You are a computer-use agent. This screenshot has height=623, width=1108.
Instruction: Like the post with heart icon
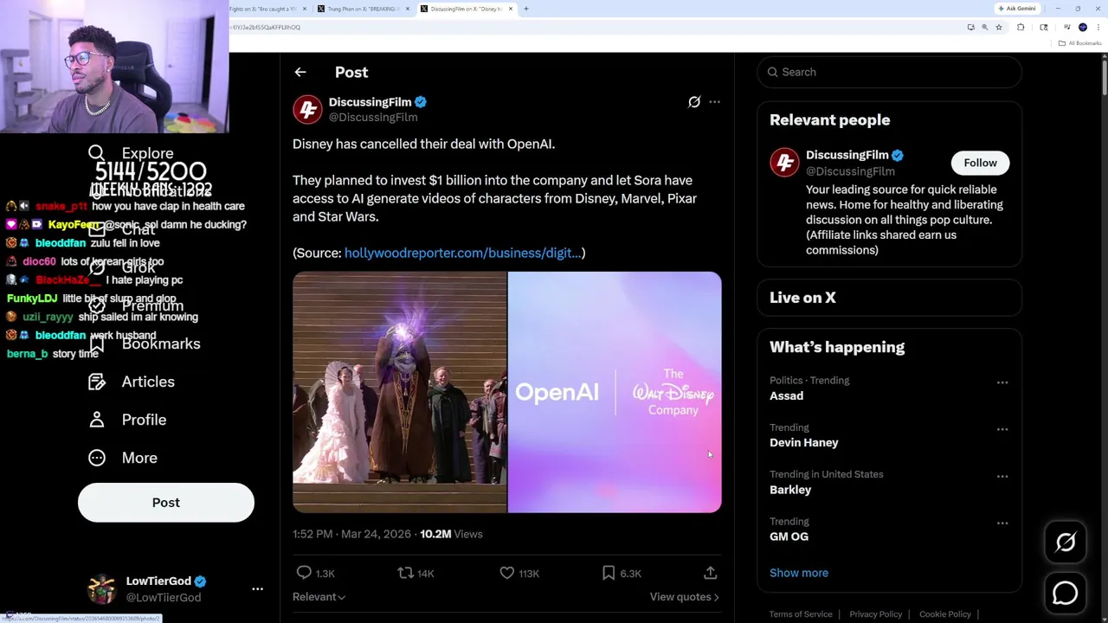(x=507, y=573)
